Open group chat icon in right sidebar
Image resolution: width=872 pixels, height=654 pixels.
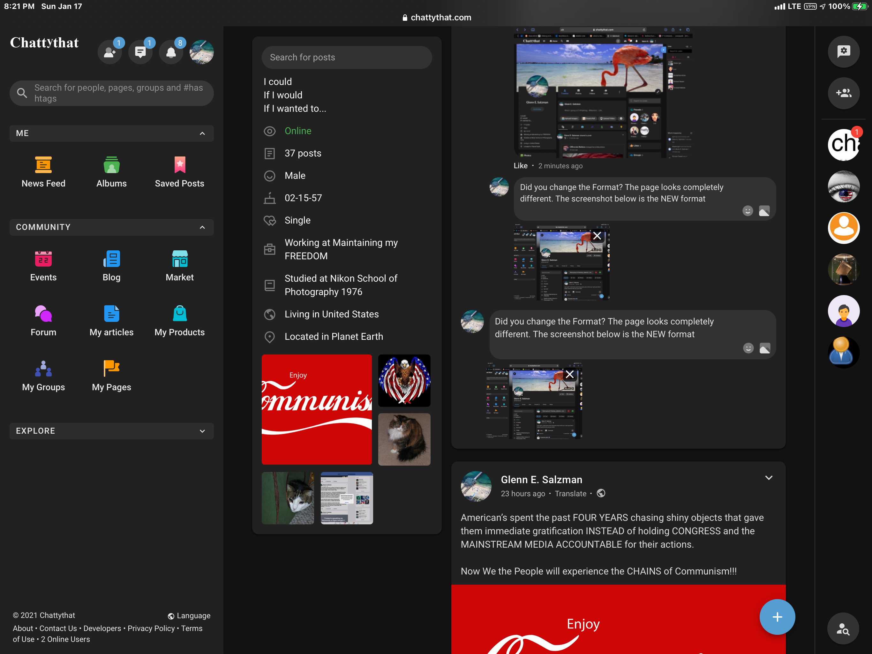tap(844, 93)
